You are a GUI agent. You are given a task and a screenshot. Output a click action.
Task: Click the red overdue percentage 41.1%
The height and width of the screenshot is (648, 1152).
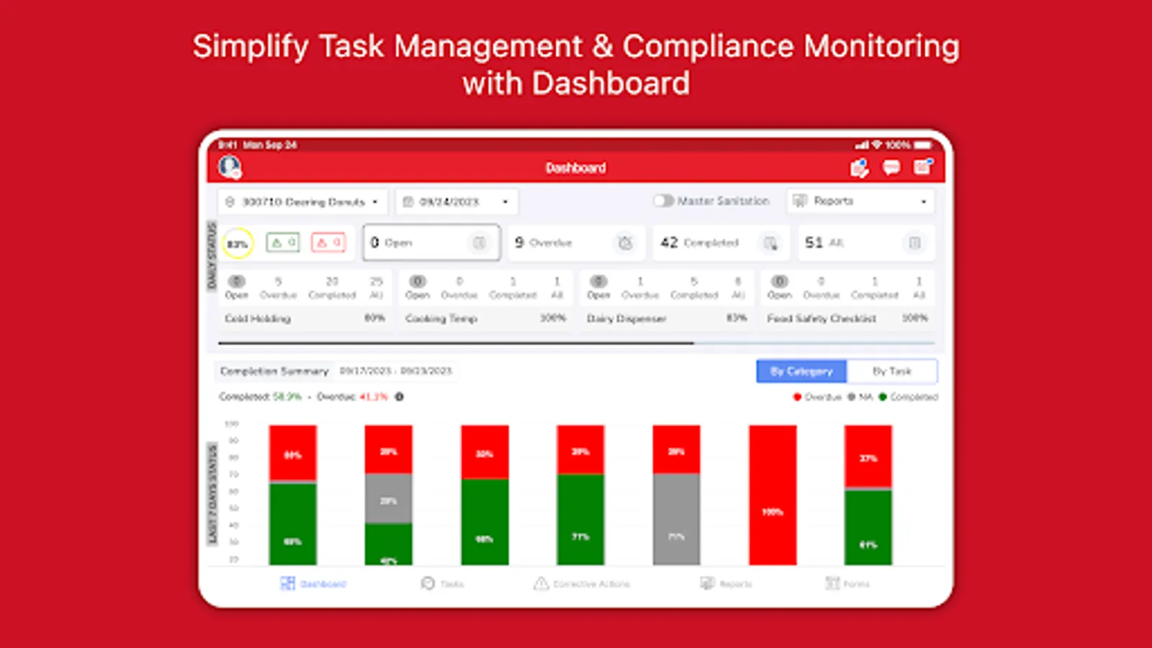tap(374, 397)
